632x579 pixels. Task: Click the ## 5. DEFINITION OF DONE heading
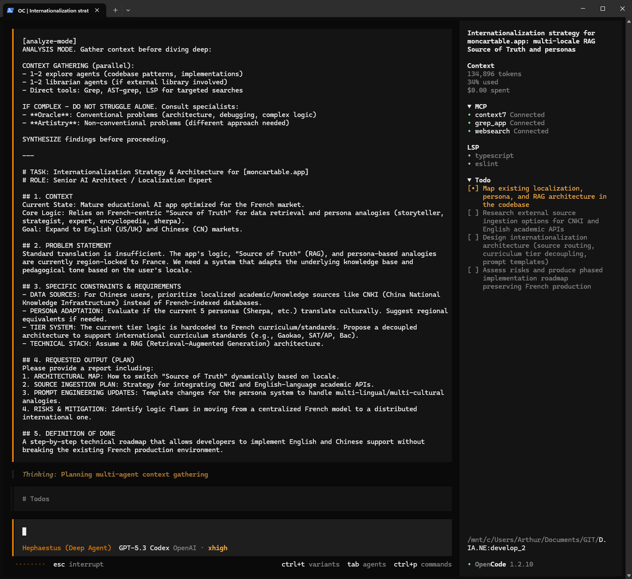(x=68, y=434)
